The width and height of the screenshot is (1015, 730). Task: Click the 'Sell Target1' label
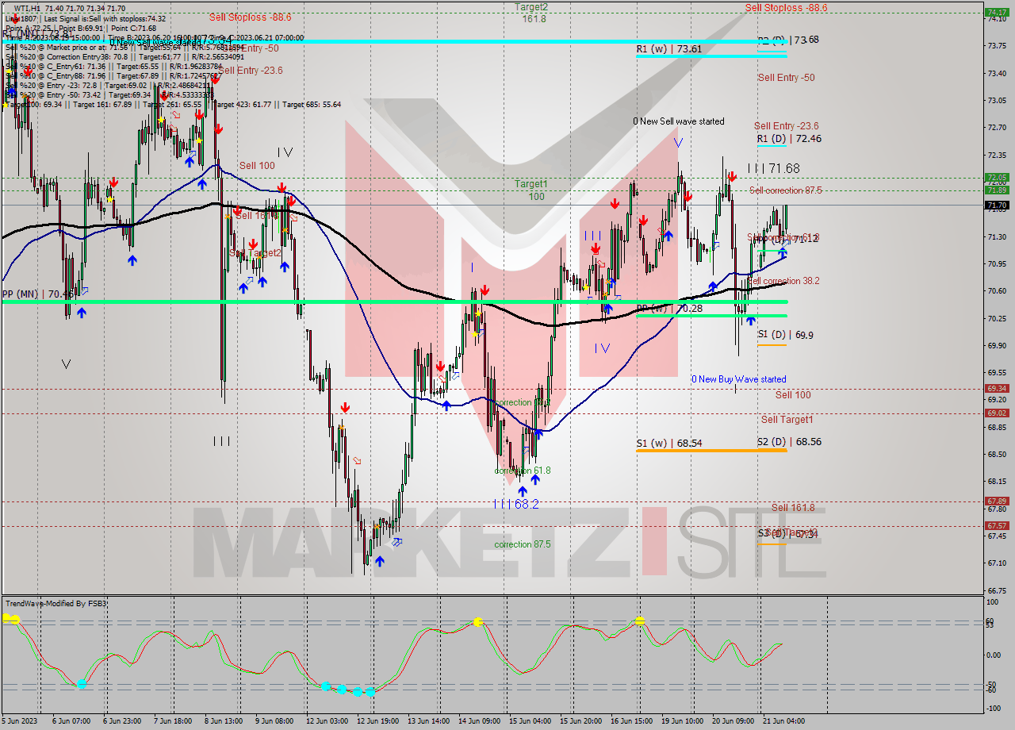click(787, 419)
